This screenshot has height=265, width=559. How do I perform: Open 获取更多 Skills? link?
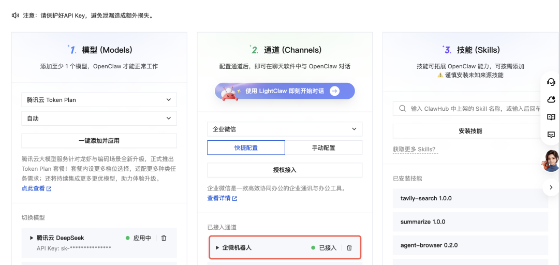415,150
